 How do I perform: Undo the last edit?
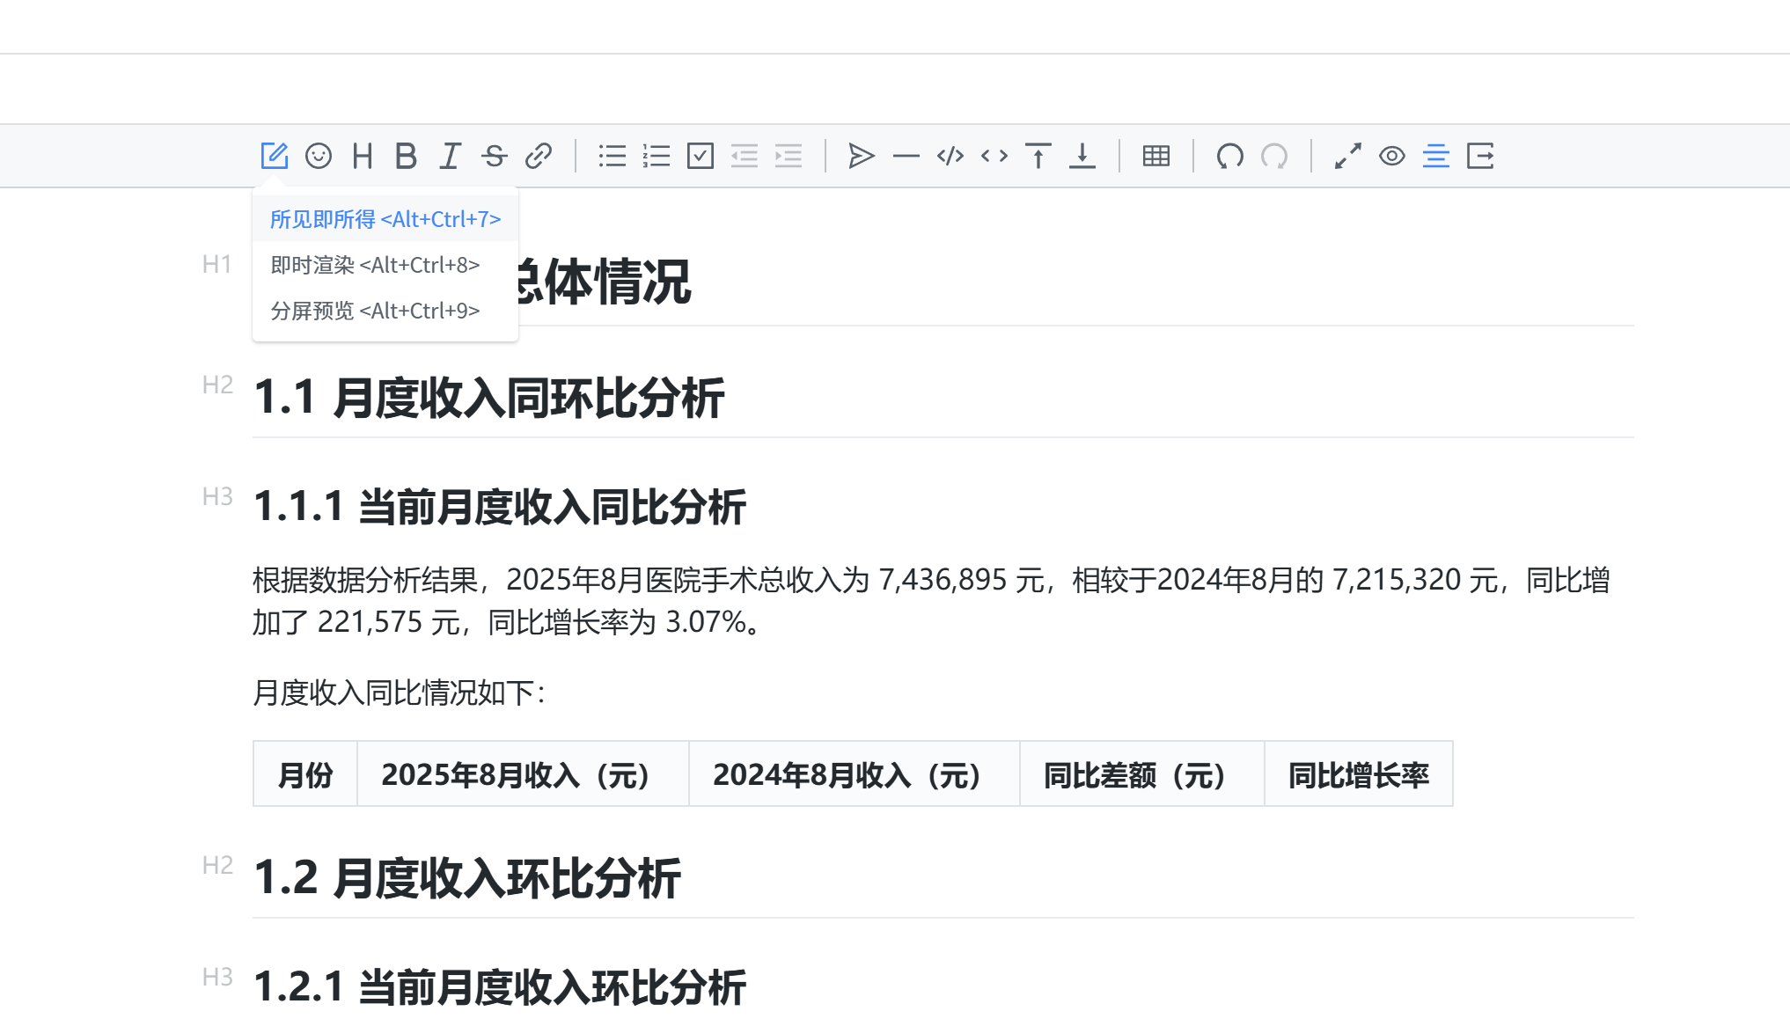pyautogui.click(x=1229, y=156)
